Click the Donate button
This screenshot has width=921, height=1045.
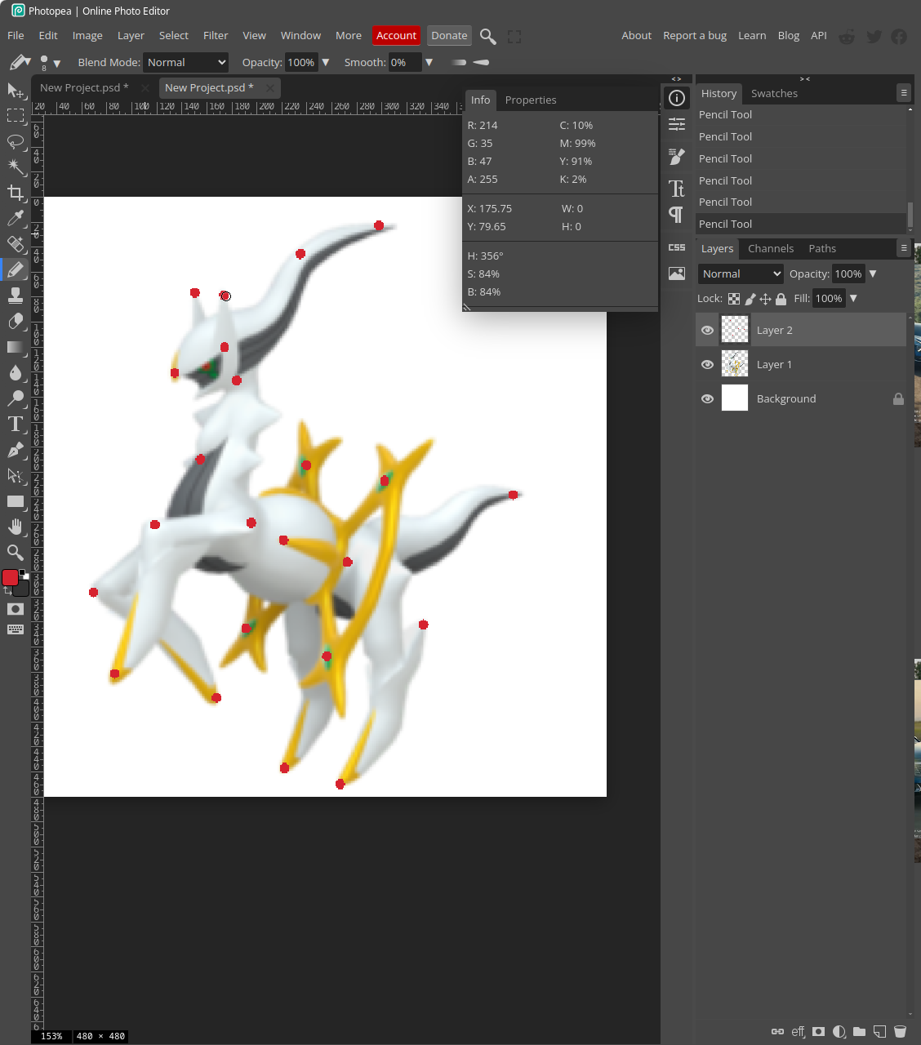[449, 35]
